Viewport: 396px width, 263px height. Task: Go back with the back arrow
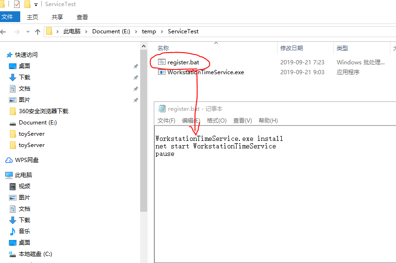[x=3, y=32]
